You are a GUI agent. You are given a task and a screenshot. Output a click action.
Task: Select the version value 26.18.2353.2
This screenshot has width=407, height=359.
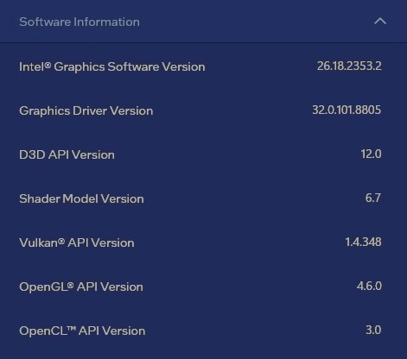tap(349, 66)
